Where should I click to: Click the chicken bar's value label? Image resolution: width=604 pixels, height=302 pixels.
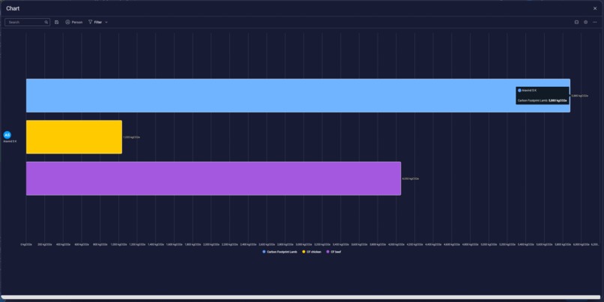point(131,137)
